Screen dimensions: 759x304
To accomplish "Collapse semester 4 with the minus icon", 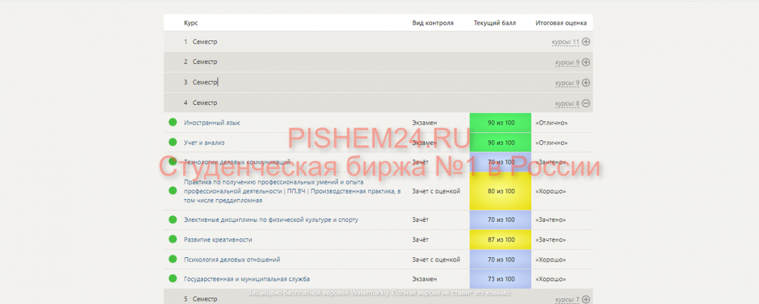I will [586, 103].
